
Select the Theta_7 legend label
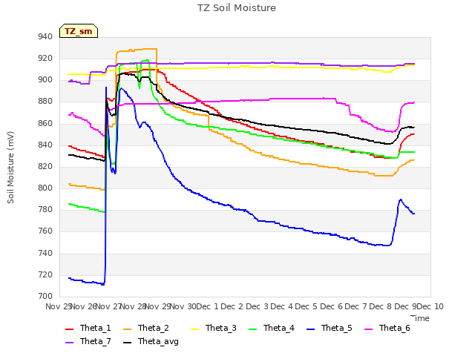coord(96,341)
